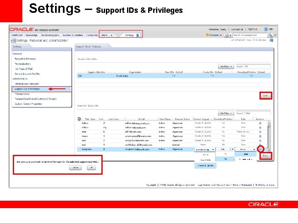Select the Oracle Sales support identifier row
The height and width of the screenshot is (223, 298).
tap(174, 76)
